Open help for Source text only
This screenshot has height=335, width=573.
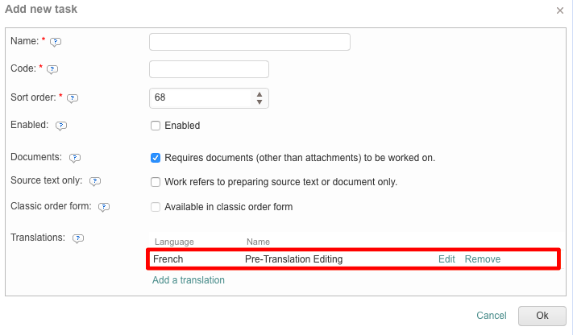[95, 182]
